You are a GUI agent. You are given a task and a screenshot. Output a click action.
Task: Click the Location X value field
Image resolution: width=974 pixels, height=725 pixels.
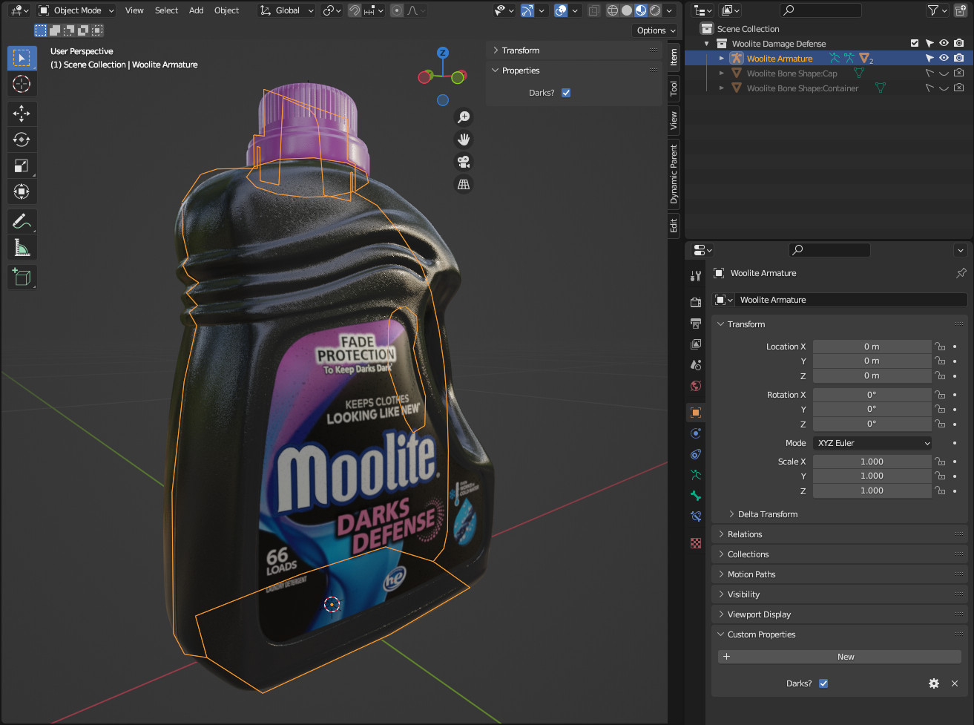(x=871, y=347)
